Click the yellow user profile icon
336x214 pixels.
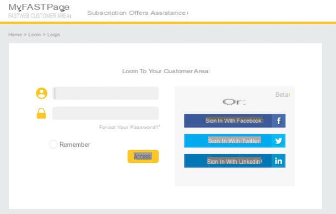pos(41,93)
